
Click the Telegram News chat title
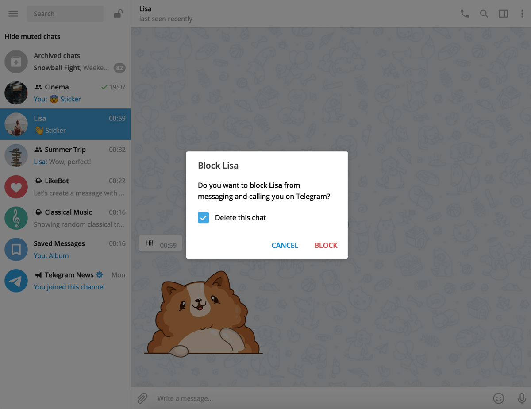point(69,275)
